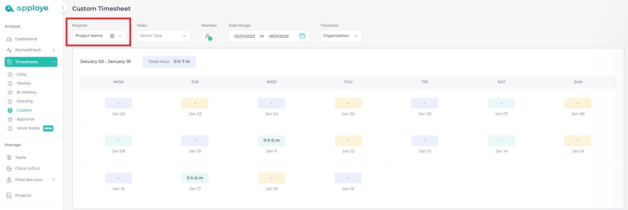Click the Field Services person-pin icon
Screen dimensions: 628x210
(9, 180)
